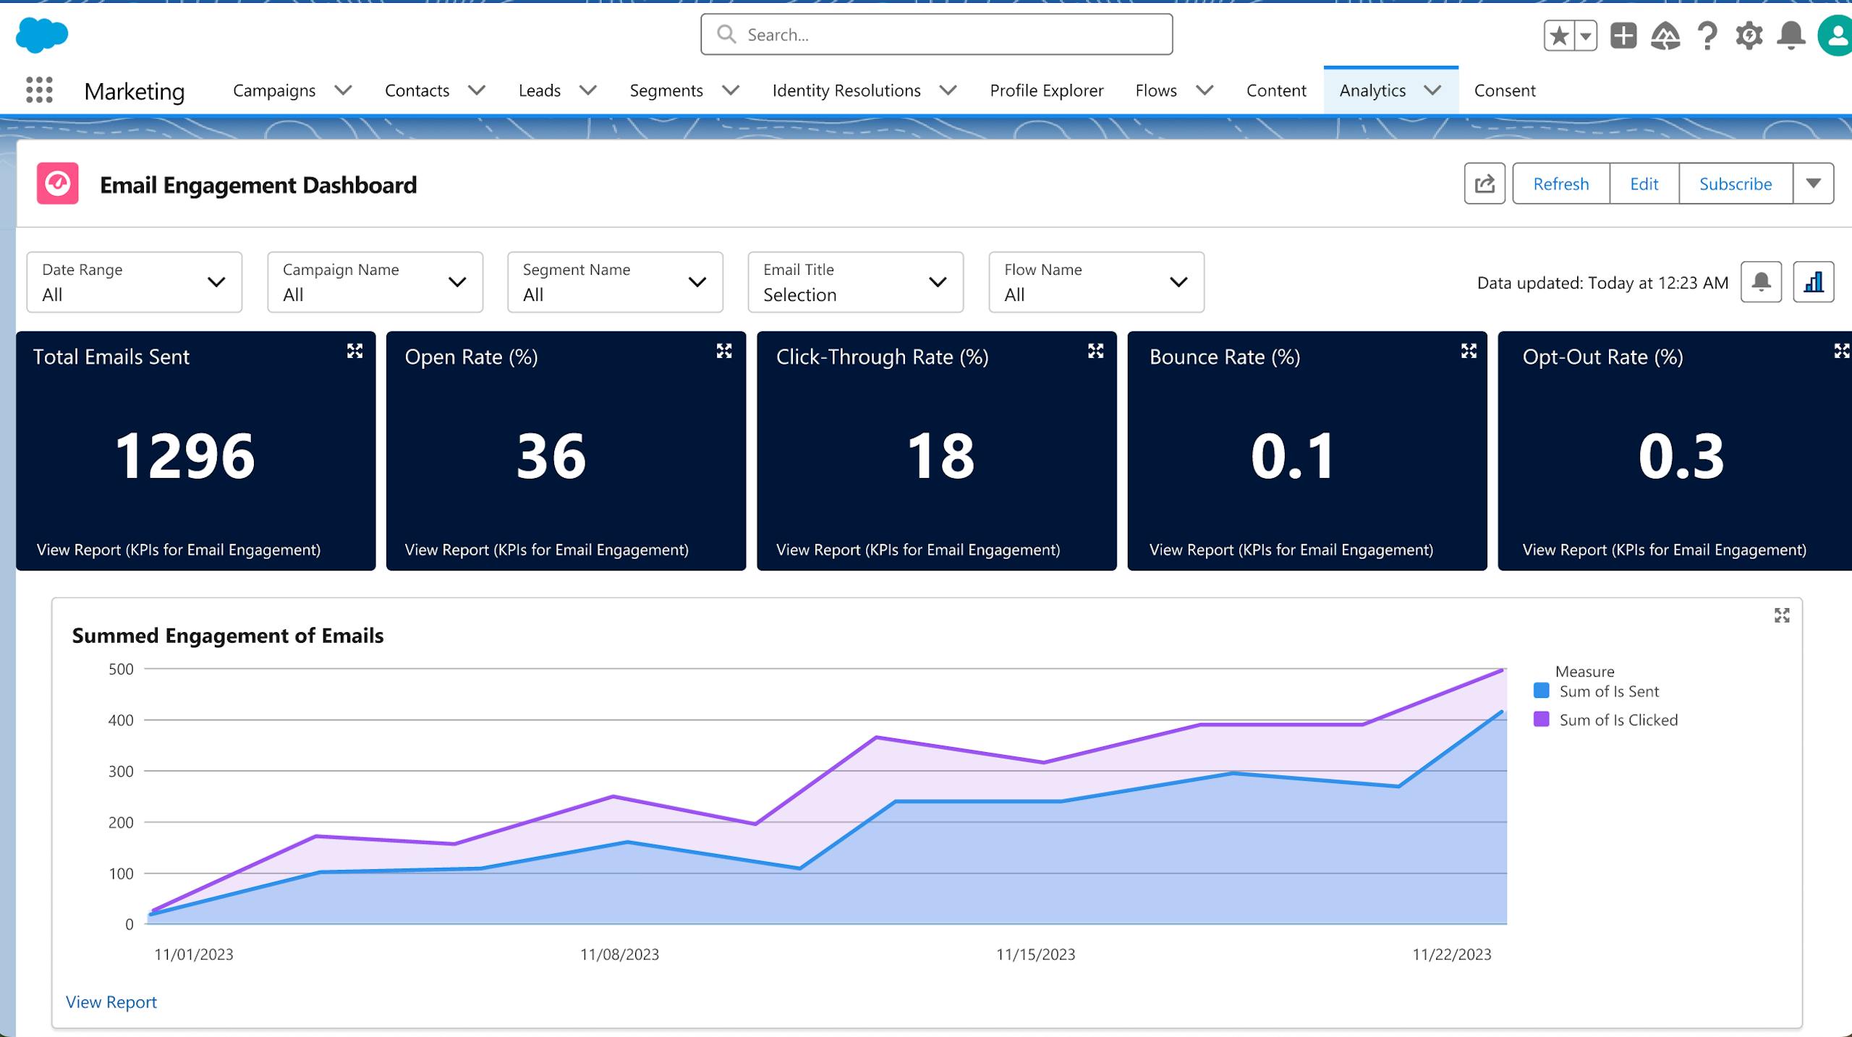Click the global create plus icon

1623,35
